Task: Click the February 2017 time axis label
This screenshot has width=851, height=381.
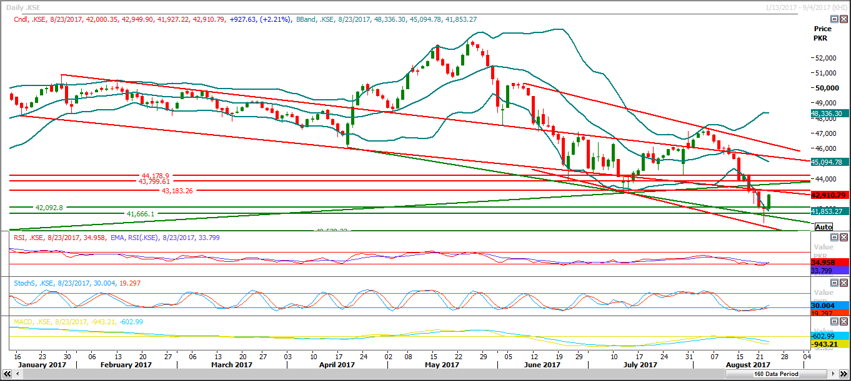Action: (x=126, y=365)
